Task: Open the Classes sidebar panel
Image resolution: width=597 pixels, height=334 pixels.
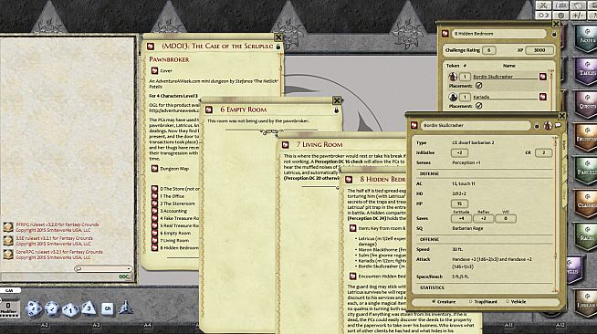Action: [586, 204]
